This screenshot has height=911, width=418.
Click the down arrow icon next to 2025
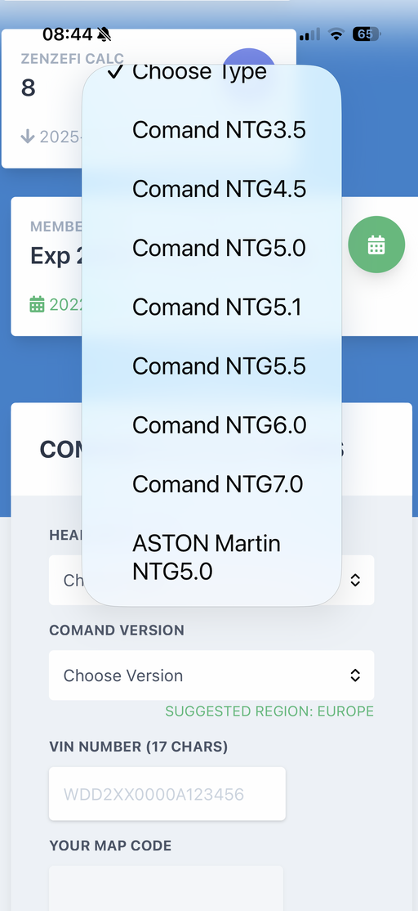[x=27, y=137]
